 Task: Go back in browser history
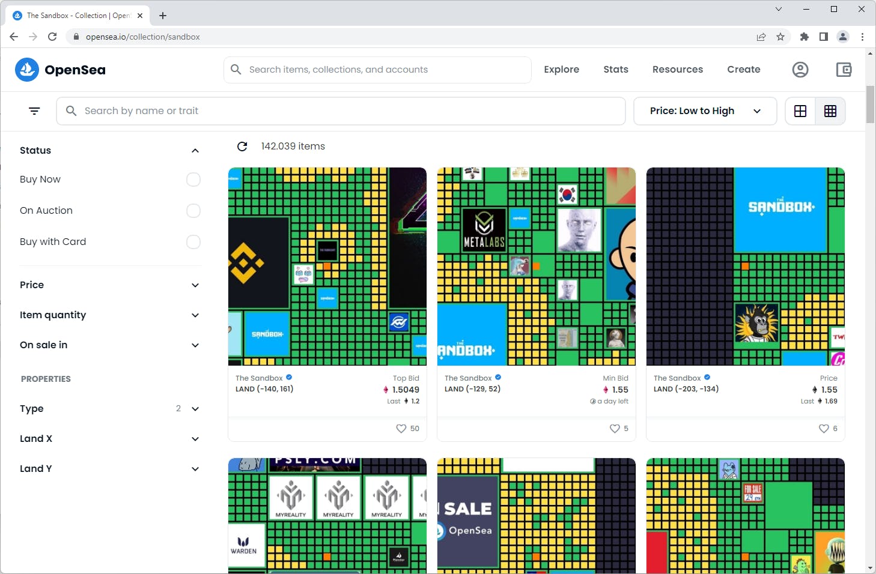14,37
